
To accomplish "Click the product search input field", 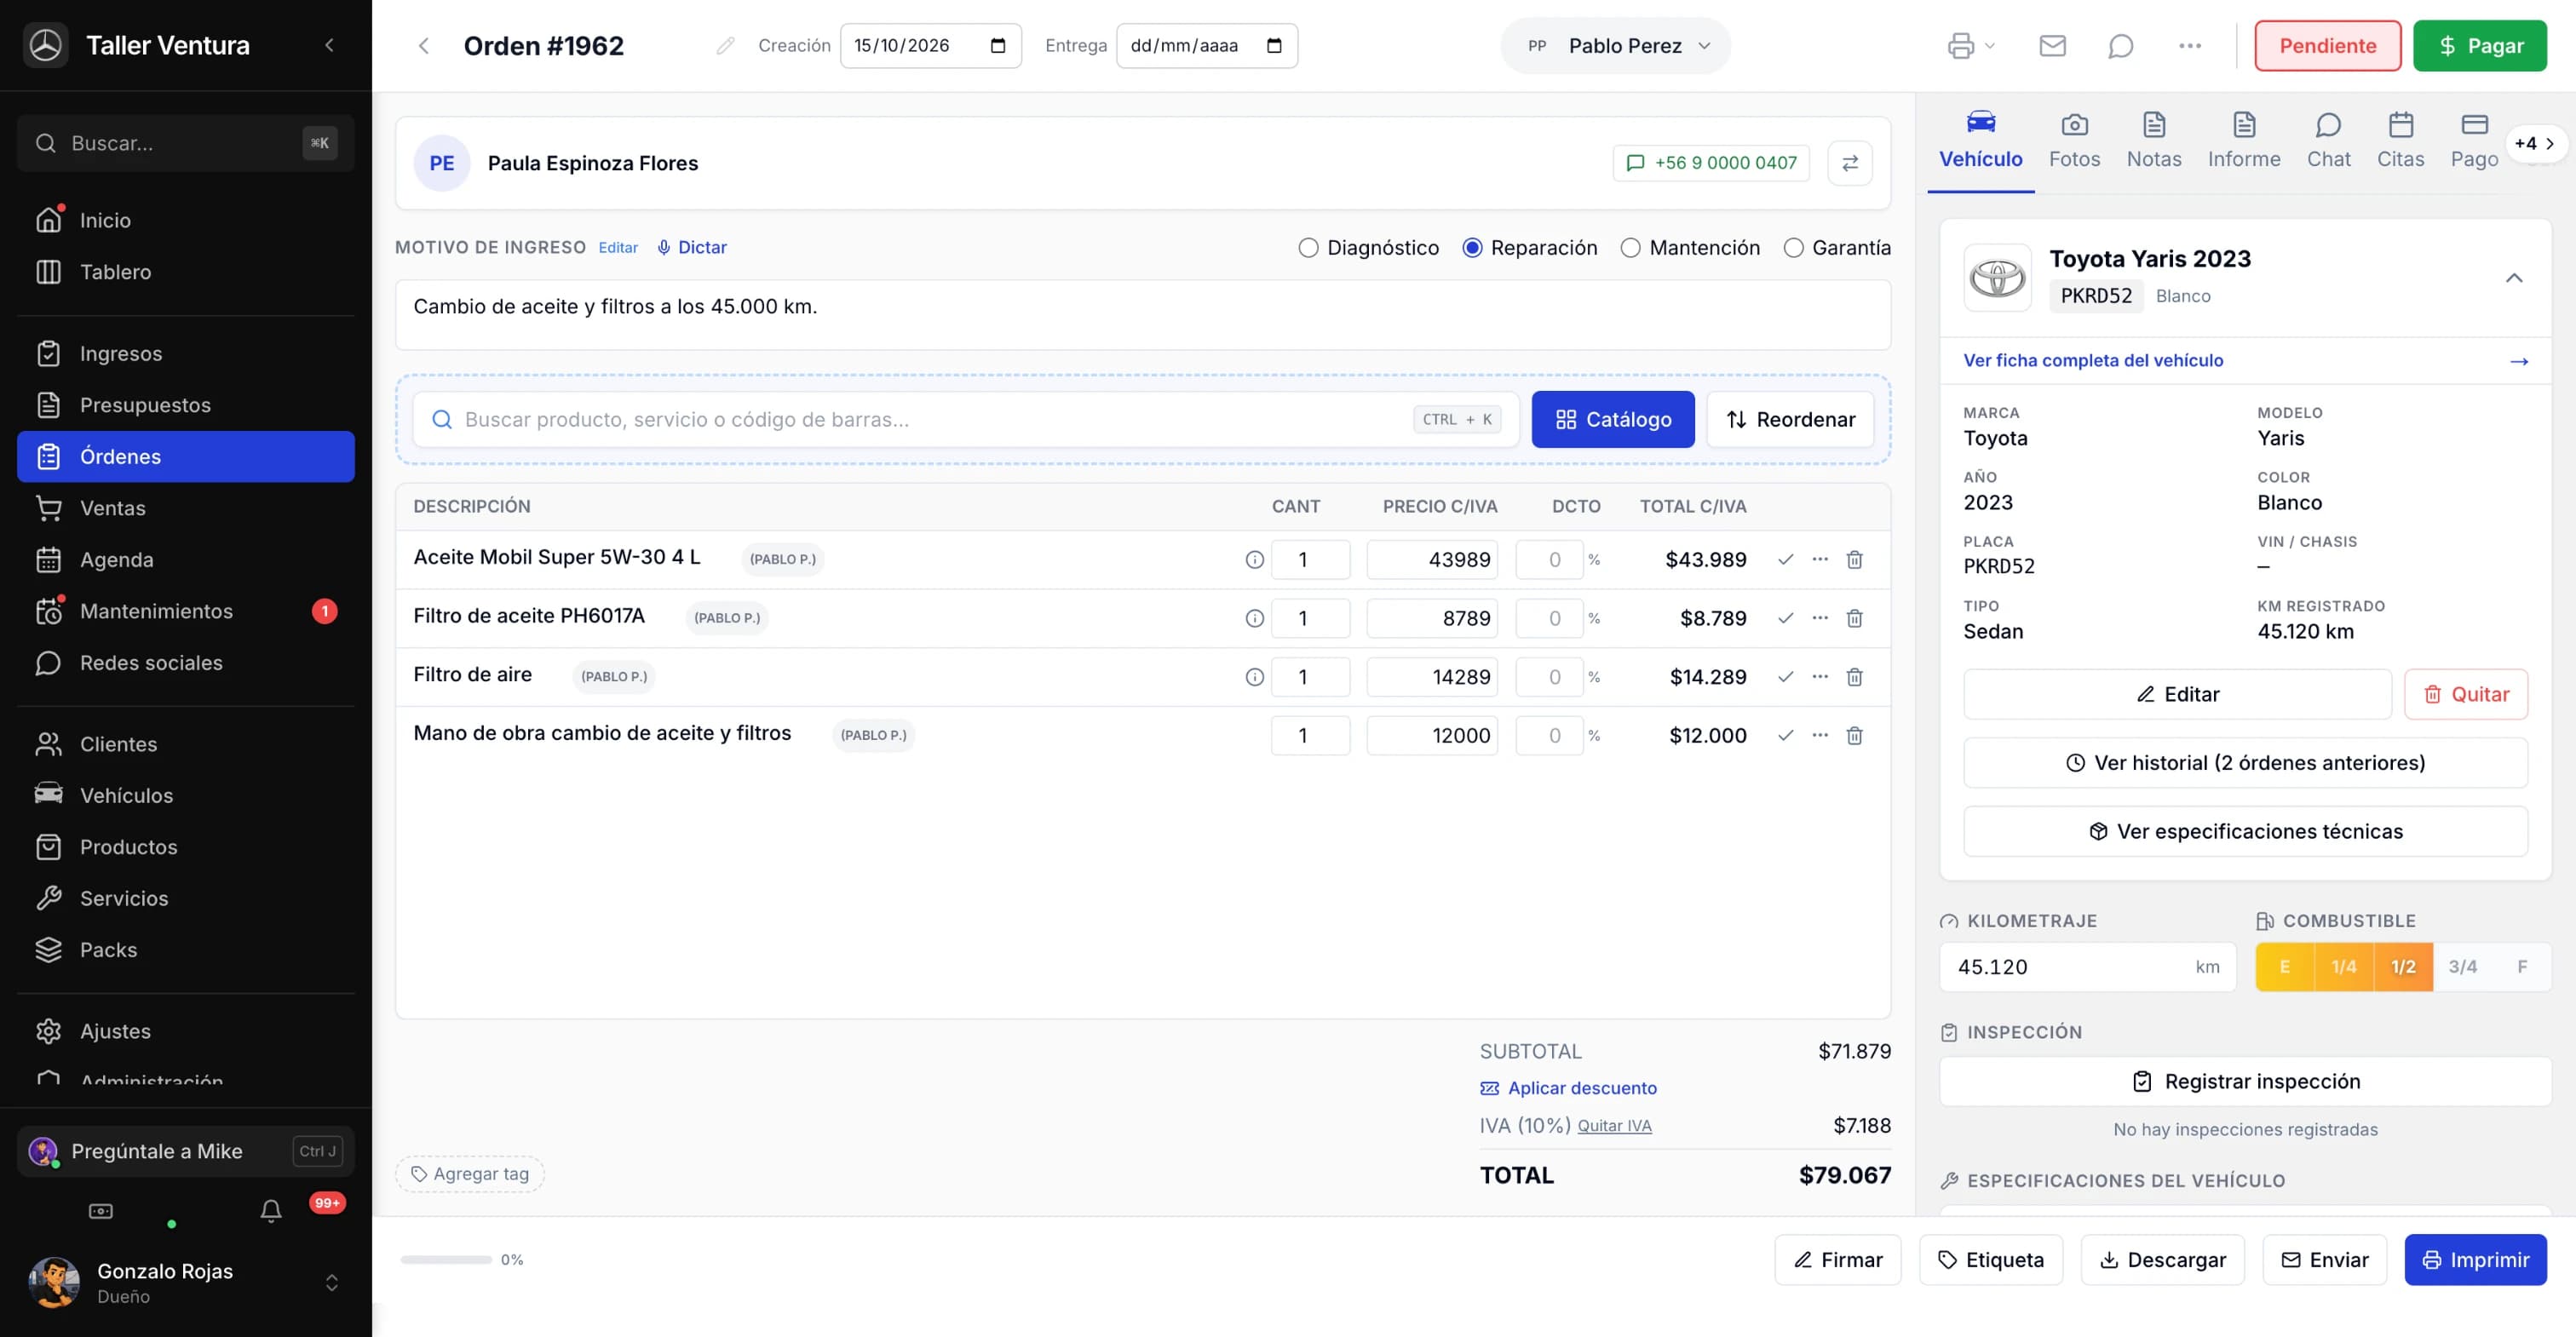I will pyautogui.click(x=966, y=420).
